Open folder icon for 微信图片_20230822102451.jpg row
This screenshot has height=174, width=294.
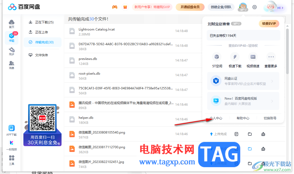click(x=250, y=163)
